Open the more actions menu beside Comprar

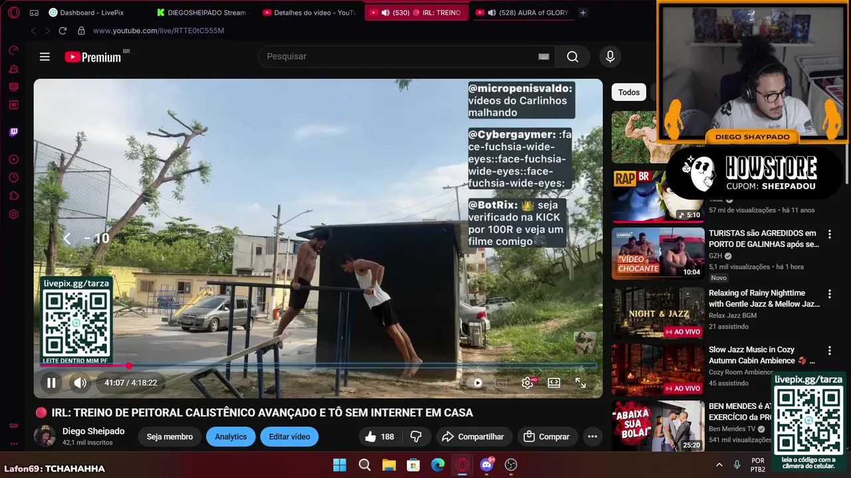[592, 436]
